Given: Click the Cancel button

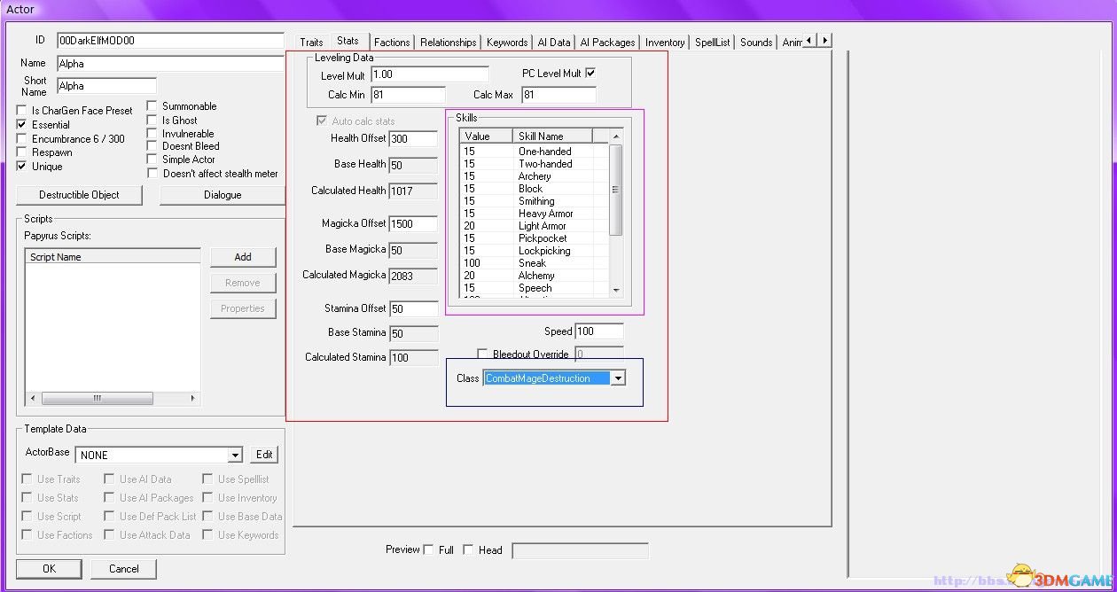Looking at the screenshot, I should pyautogui.click(x=123, y=568).
